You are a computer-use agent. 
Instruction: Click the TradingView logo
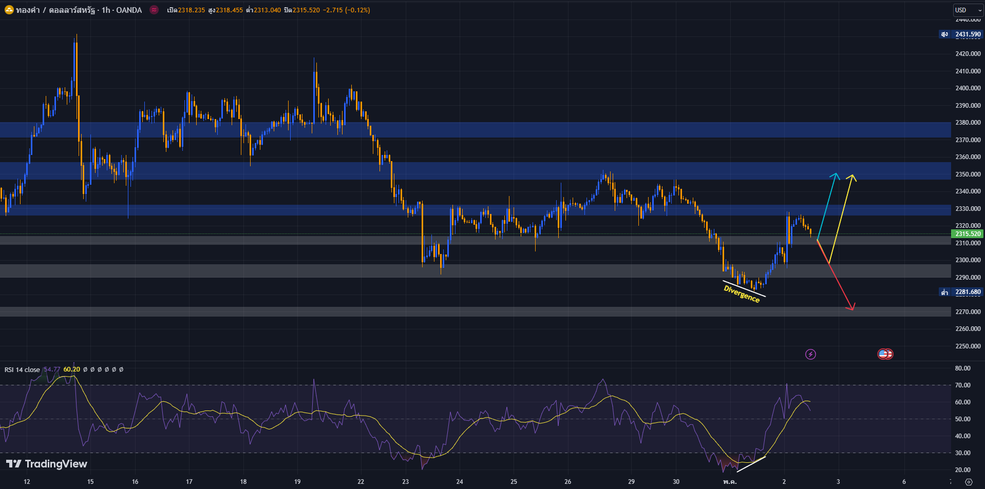pos(47,464)
